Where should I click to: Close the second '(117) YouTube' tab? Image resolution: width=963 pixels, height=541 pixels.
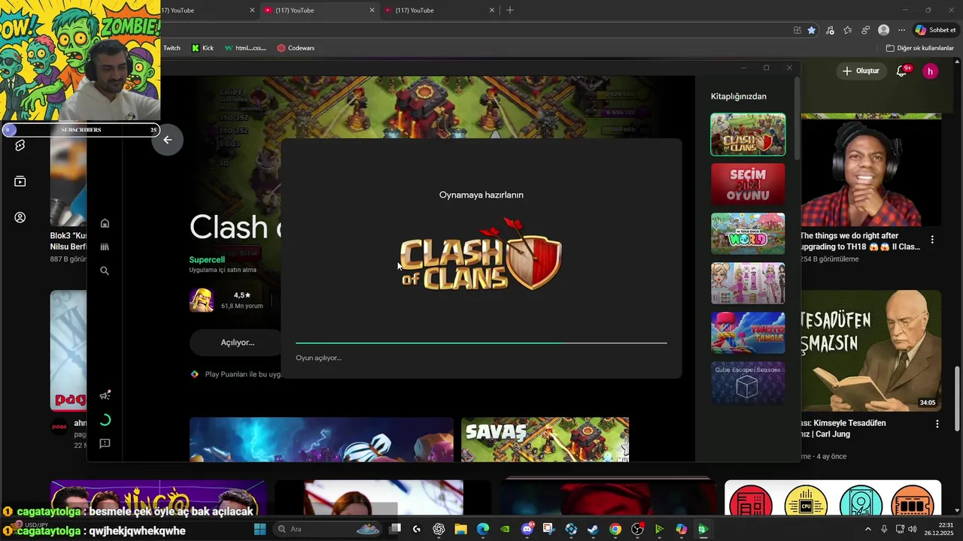tap(372, 11)
